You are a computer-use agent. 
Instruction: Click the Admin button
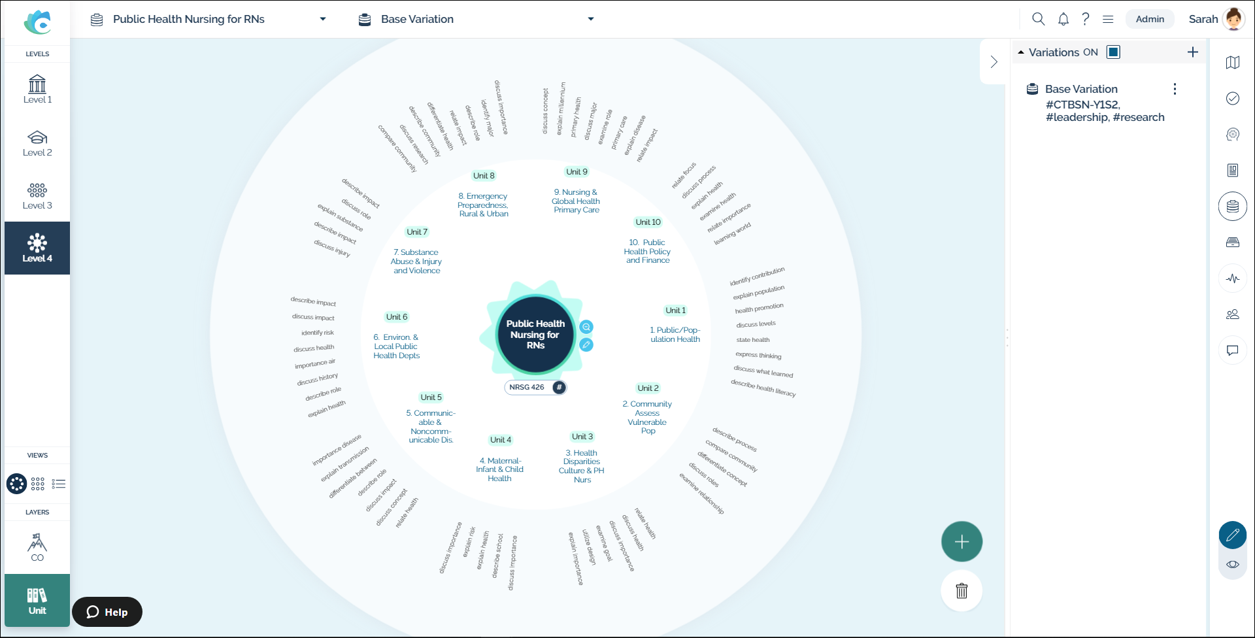point(1149,19)
